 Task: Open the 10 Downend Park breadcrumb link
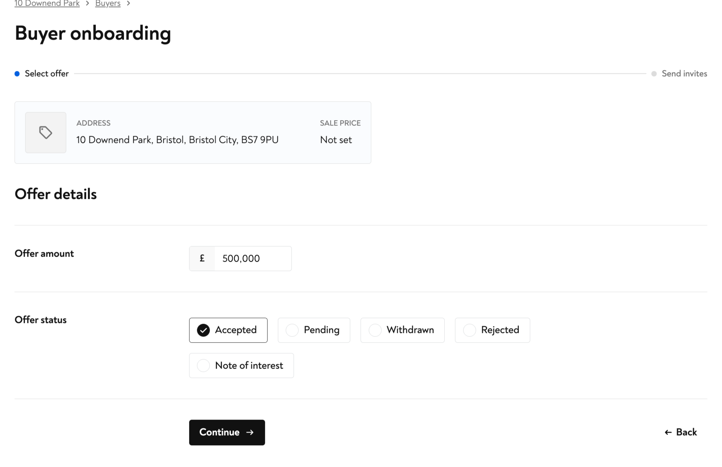[47, 4]
